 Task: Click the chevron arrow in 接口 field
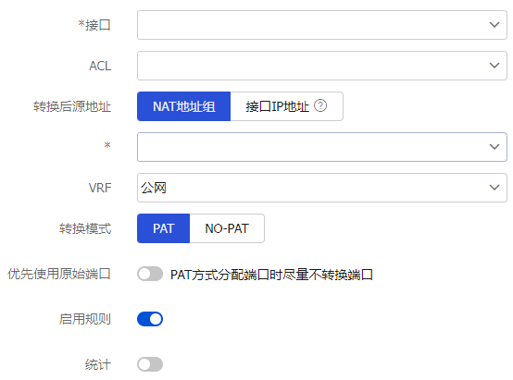pos(494,25)
